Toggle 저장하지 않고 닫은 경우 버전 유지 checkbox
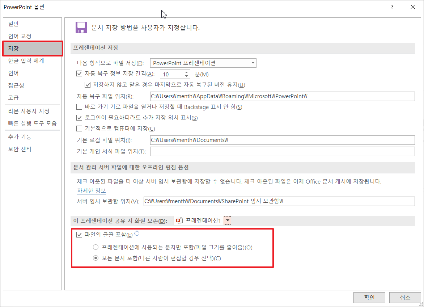 pyautogui.click(x=88, y=85)
